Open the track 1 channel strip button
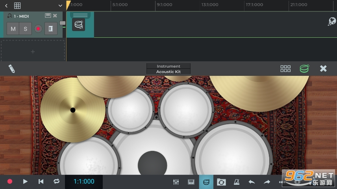Image resolution: width=337 pixels, height=189 pixels. tap(51, 29)
